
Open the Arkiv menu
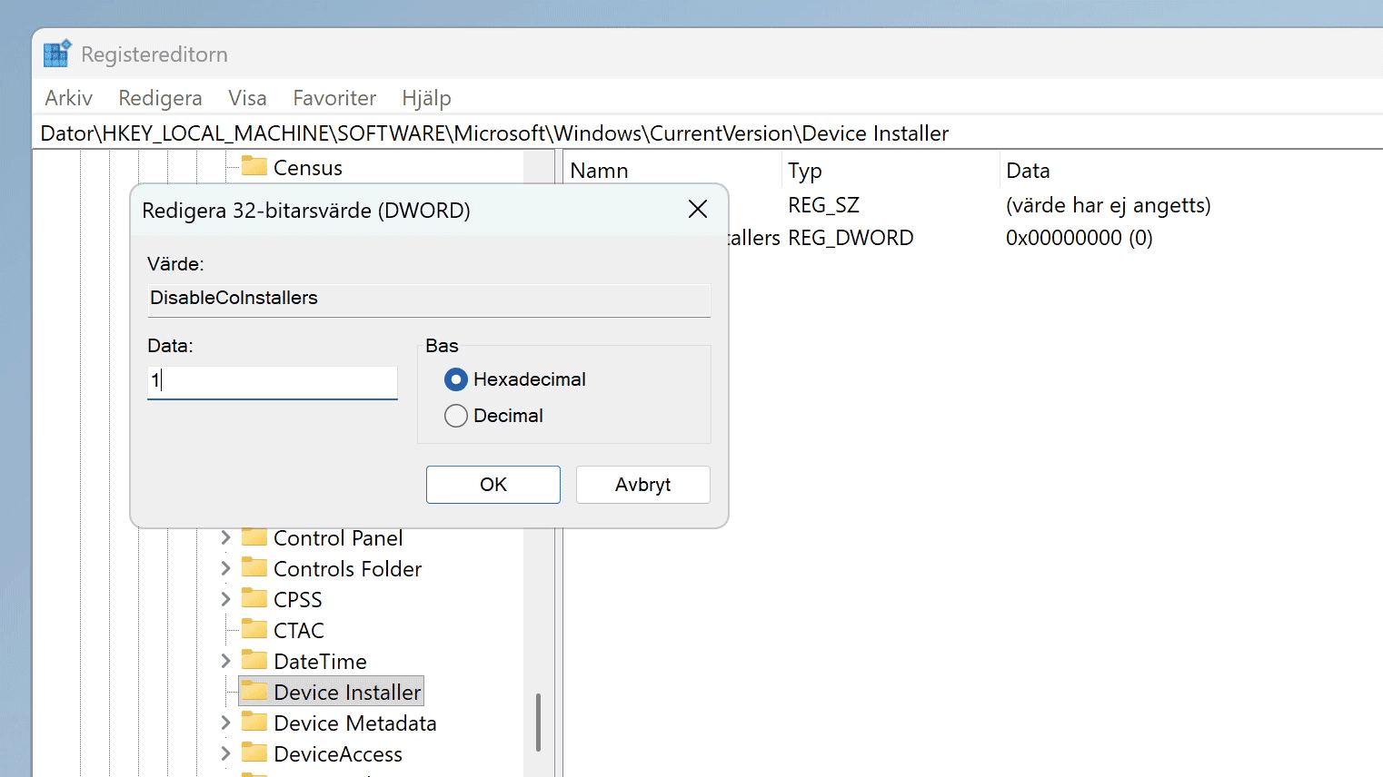(68, 98)
